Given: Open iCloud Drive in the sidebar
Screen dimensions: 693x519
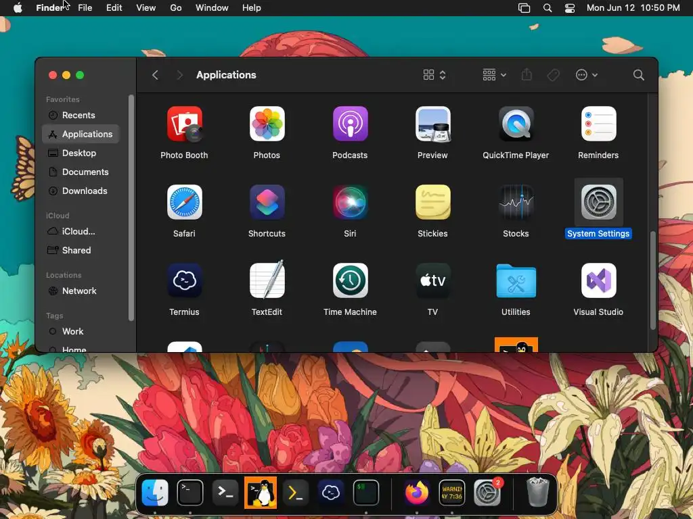Looking at the screenshot, I should [81, 231].
